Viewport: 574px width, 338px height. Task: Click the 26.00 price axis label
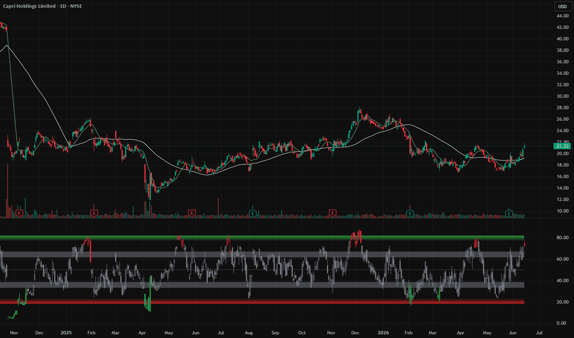(562, 119)
